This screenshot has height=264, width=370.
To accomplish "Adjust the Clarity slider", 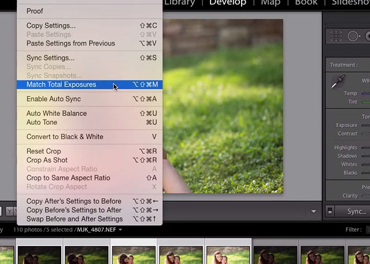I will (365, 196).
